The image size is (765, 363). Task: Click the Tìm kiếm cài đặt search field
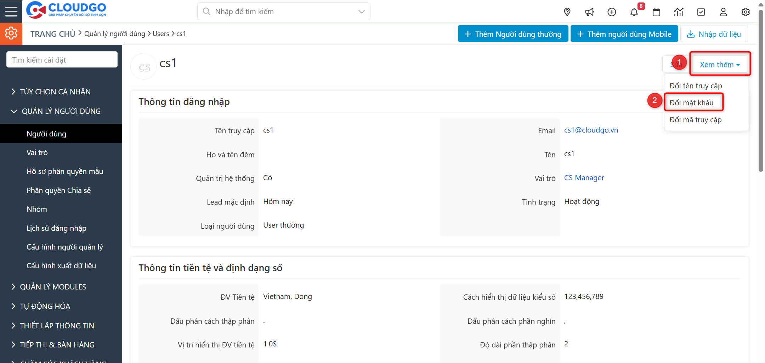[62, 59]
